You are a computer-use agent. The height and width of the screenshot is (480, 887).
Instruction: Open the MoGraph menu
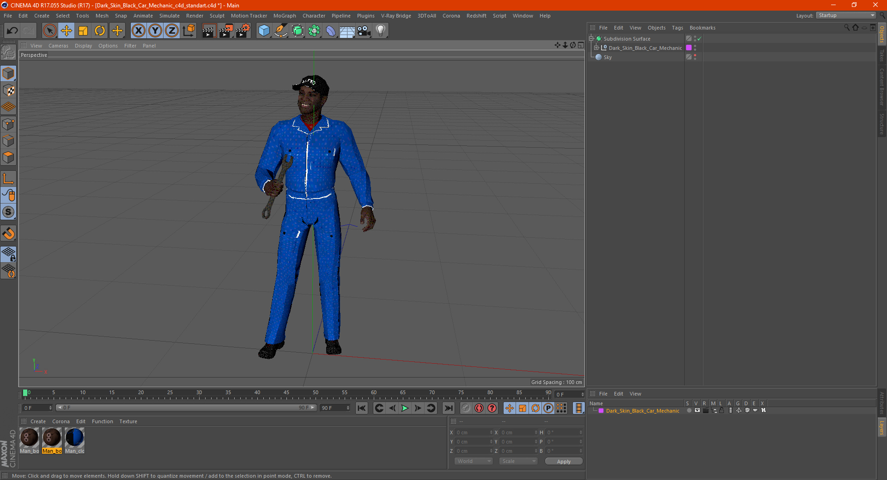(285, 16)
